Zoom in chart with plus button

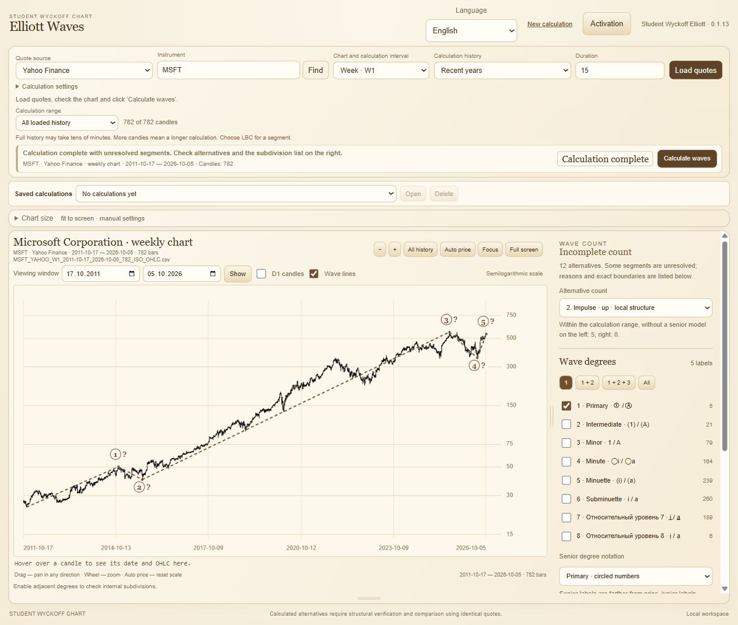pos(394,249)
